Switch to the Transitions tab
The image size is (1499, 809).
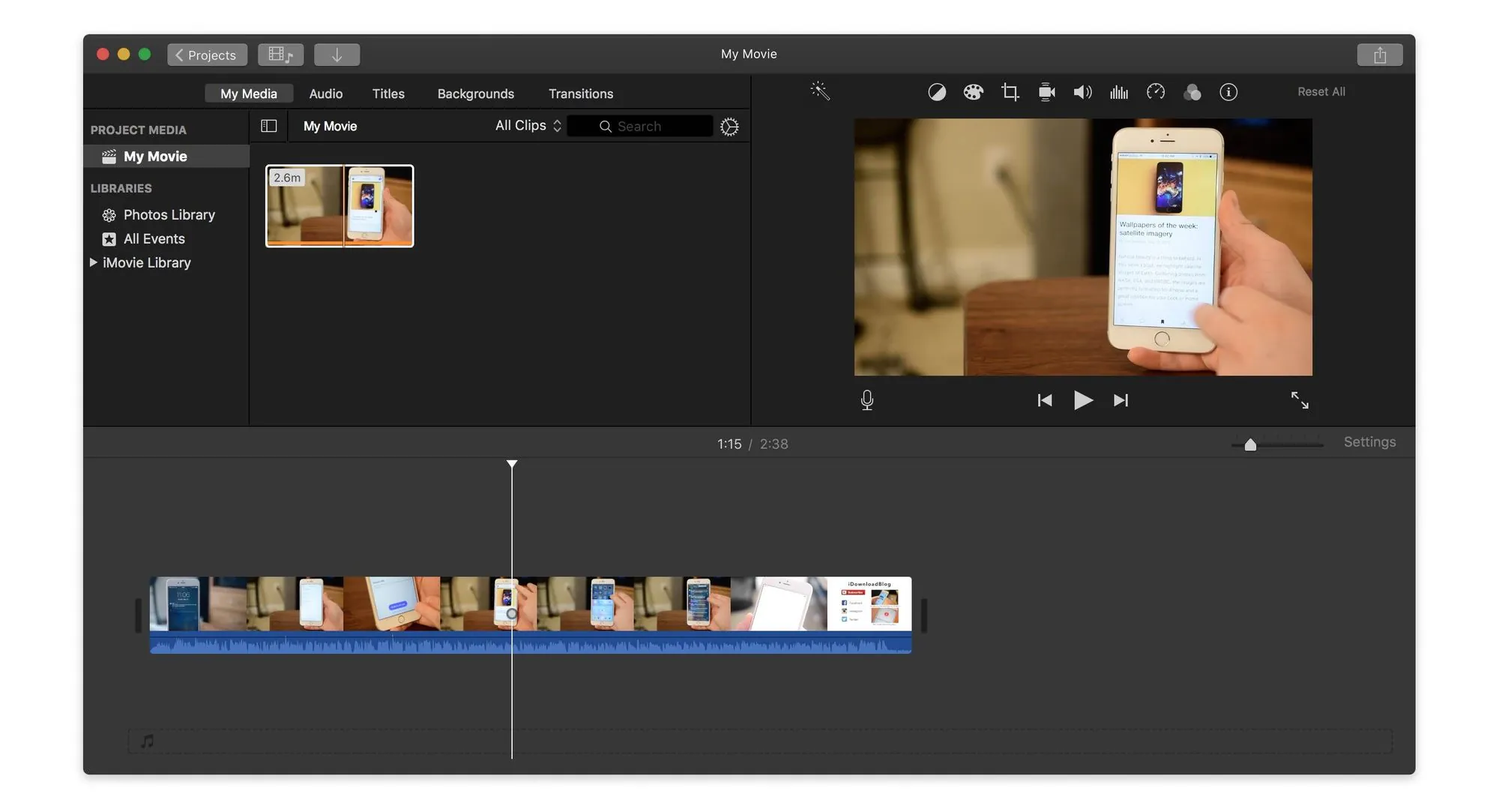[x=581, y=93]
